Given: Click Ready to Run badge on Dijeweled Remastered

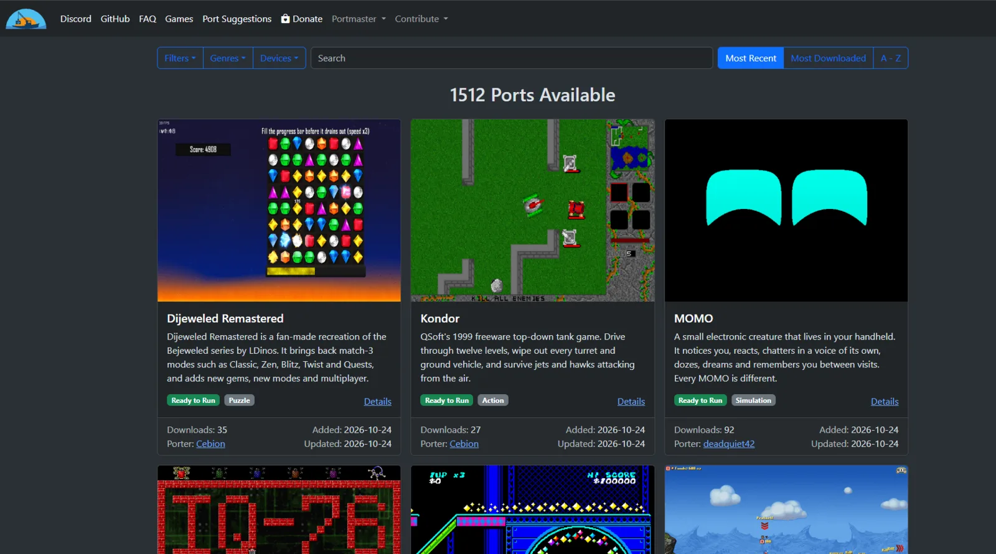Looking at the screenshot, I should pos(193,400).
